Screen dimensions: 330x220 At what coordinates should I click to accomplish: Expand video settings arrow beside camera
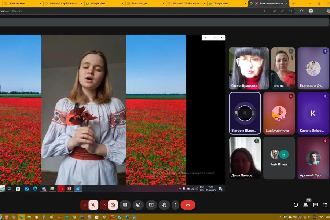(104, 205)
